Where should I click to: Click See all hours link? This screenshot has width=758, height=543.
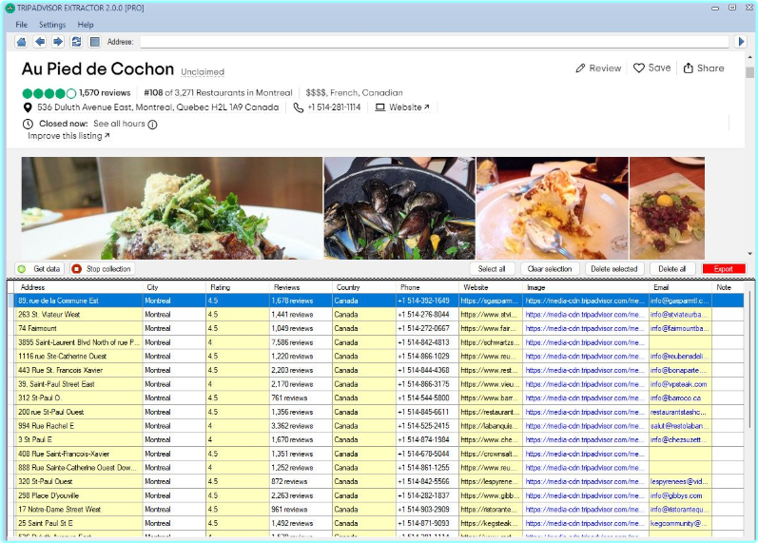[x=119, y=124]
